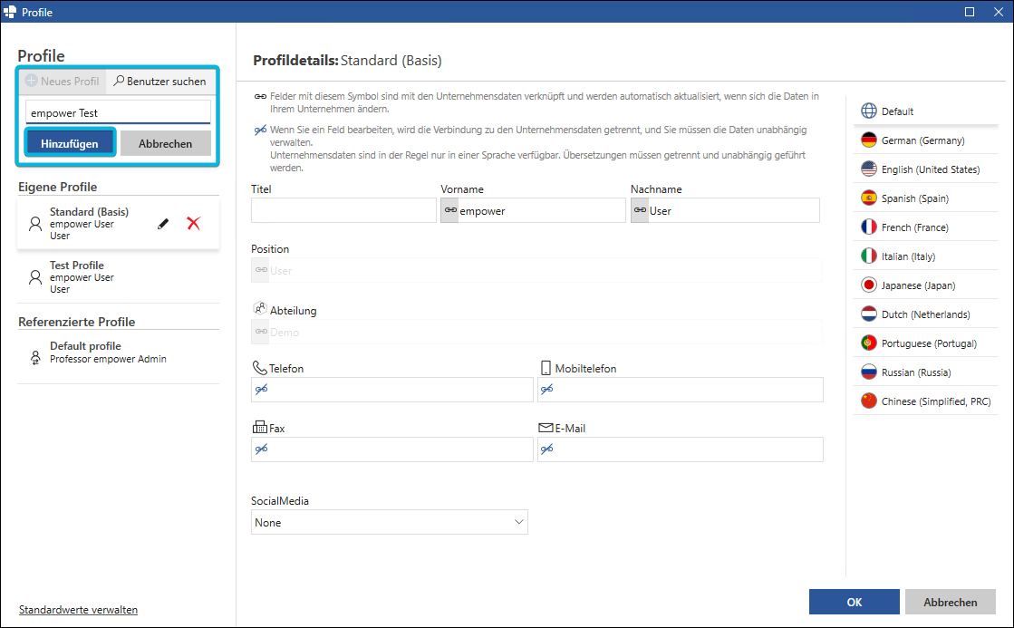Click the broken link icon in Fax field

tap(261, 449)
